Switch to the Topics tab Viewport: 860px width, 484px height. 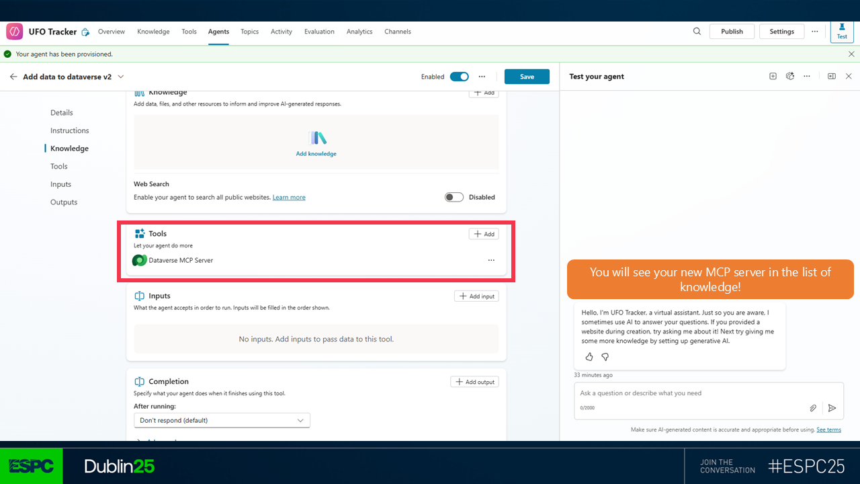249,32
